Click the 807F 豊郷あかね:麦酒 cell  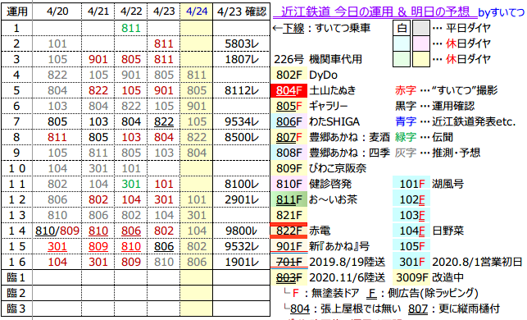(x=289, y=137)
